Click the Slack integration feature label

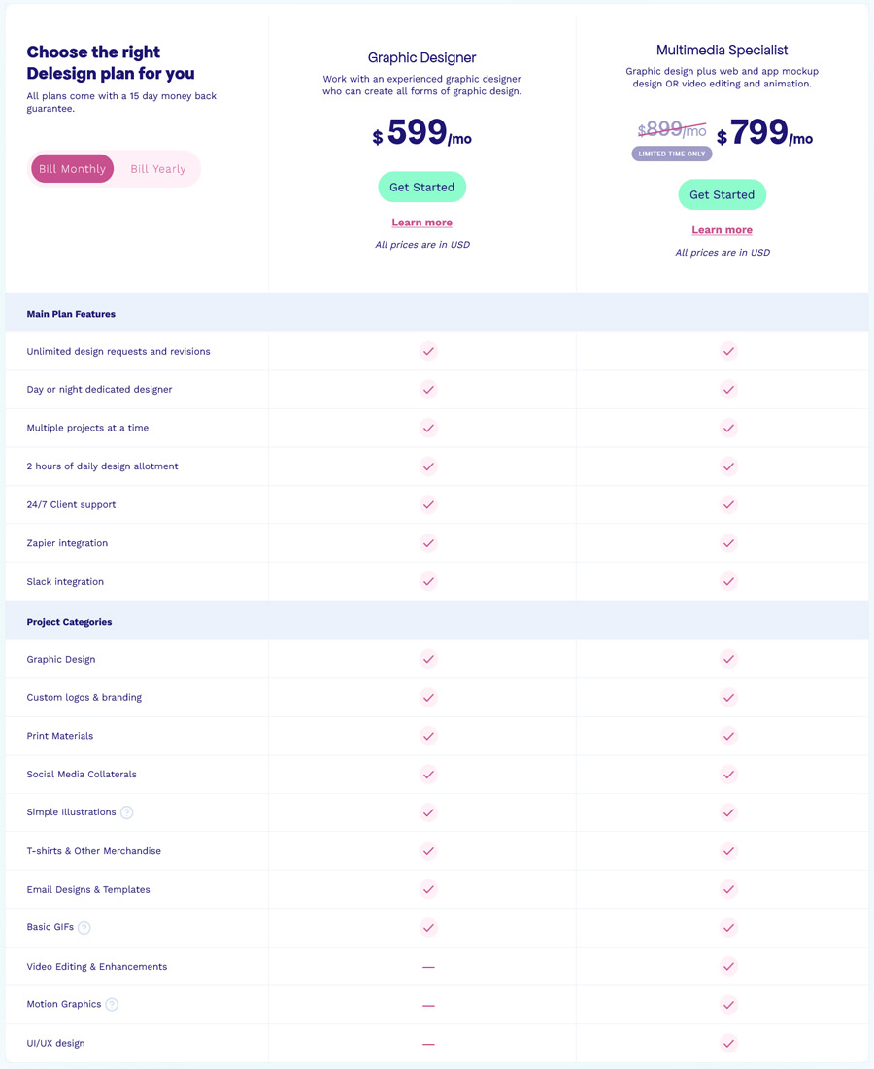(x=65, y=581)
